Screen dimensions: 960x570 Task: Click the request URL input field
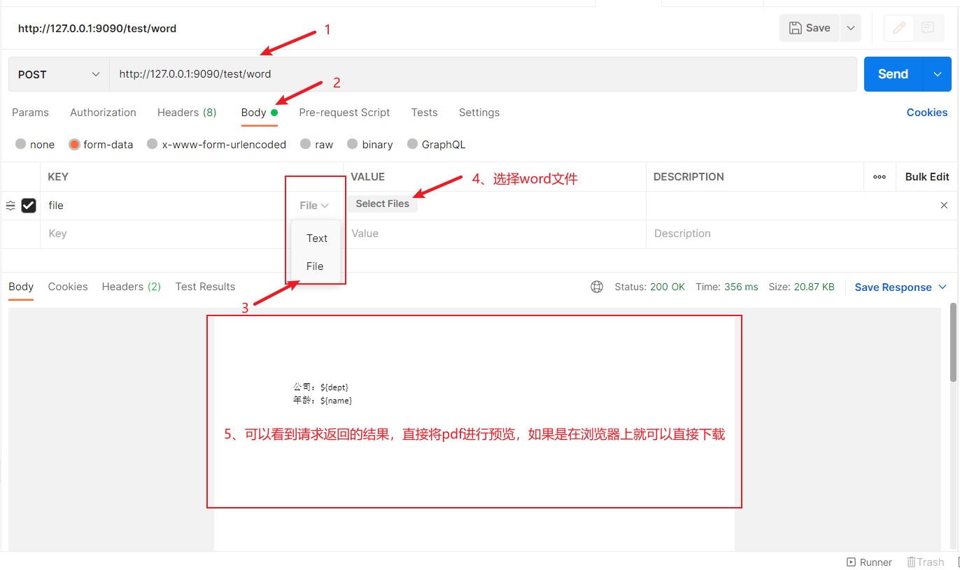(x=483, y=74)
